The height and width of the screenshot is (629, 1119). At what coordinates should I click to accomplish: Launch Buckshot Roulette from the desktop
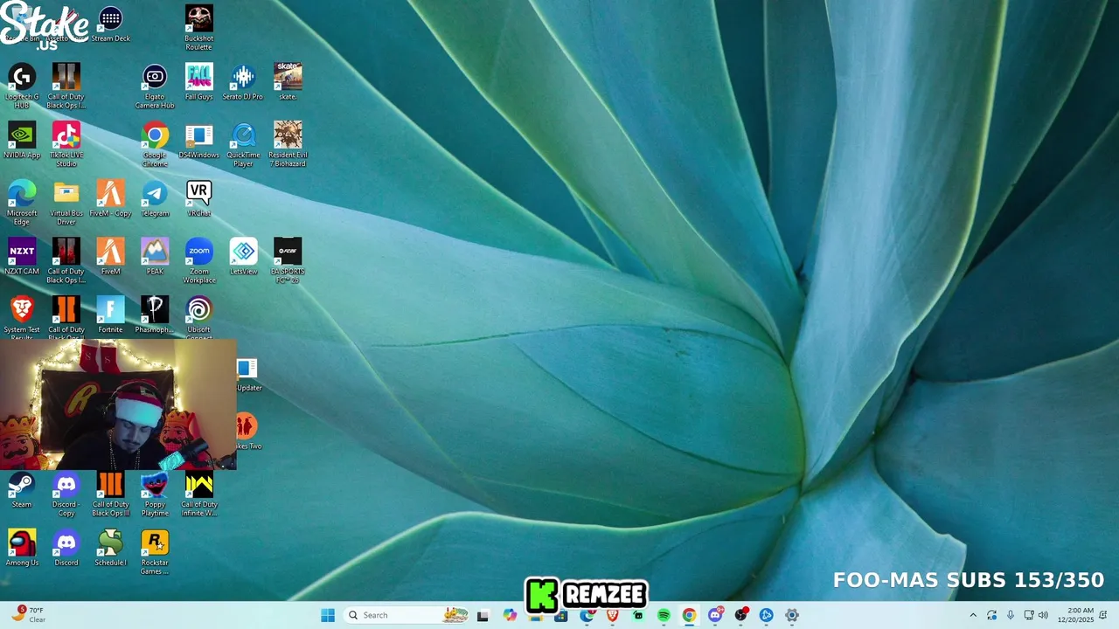198,28
